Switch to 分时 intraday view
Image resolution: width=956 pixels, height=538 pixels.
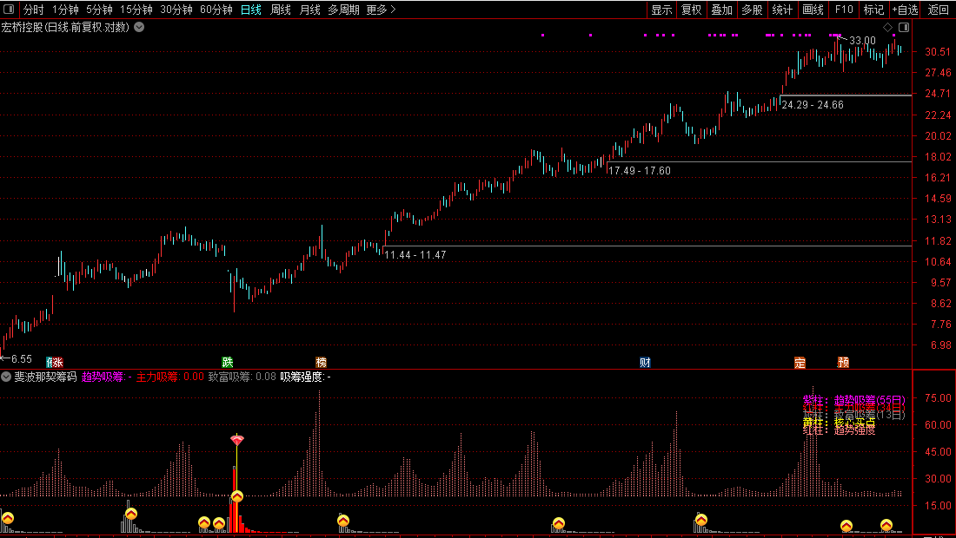[x=34, y=10]
